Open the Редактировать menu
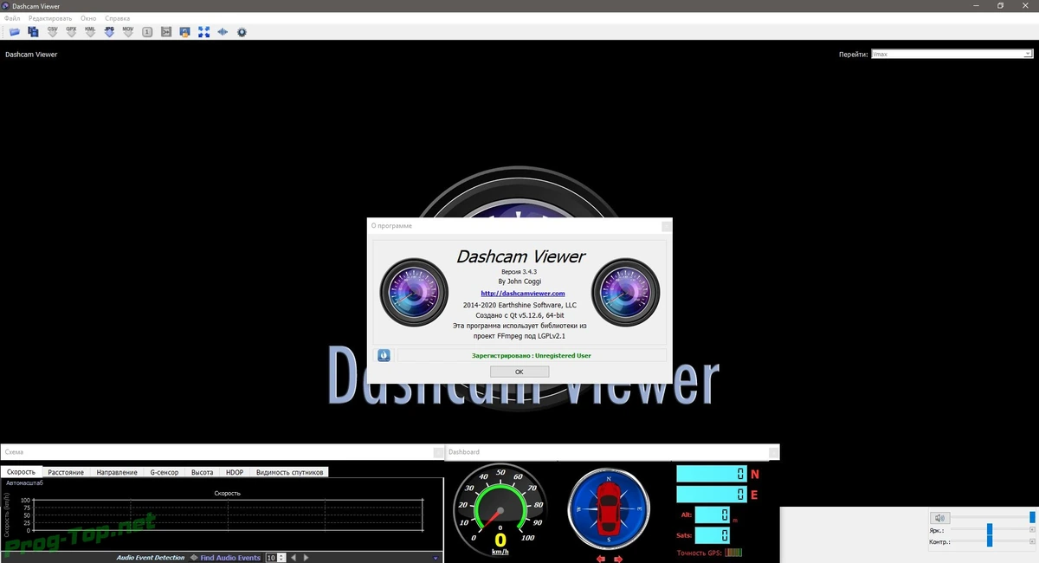The height and width of the screenshot is (563, 1039). click(50, 18)
